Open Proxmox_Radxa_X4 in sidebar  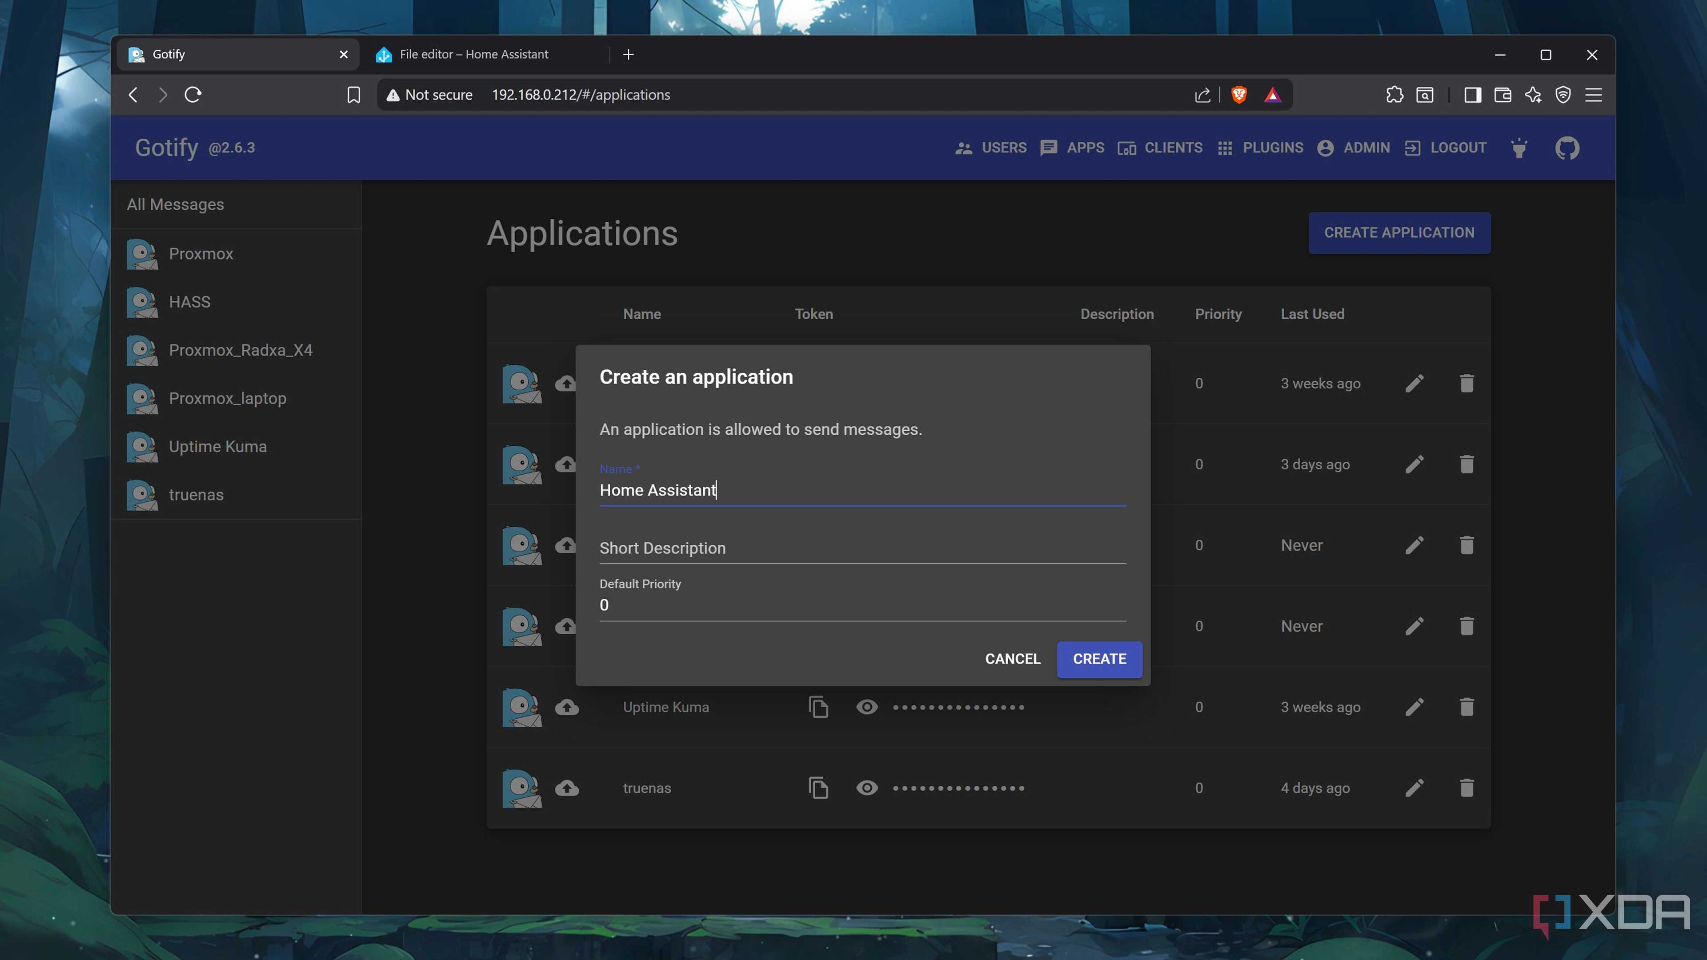point(236,350)
